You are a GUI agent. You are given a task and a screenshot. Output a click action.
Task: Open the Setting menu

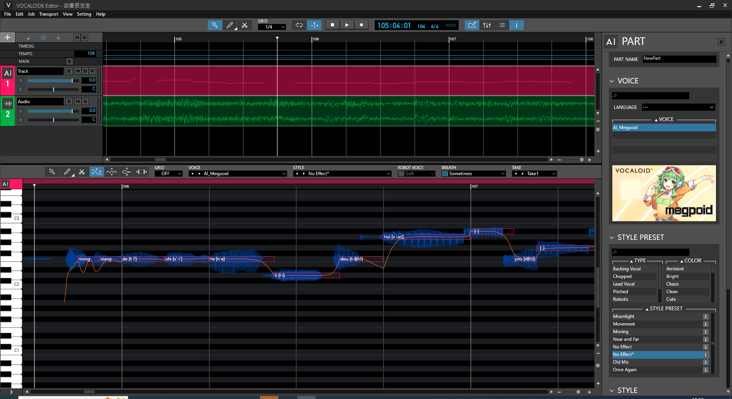pos(84,14)
